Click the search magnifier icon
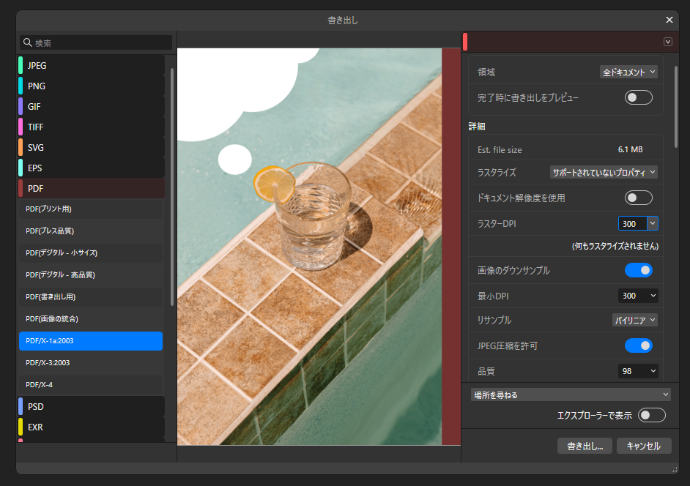Screen dimensions: 690x486 pos(28,43)
